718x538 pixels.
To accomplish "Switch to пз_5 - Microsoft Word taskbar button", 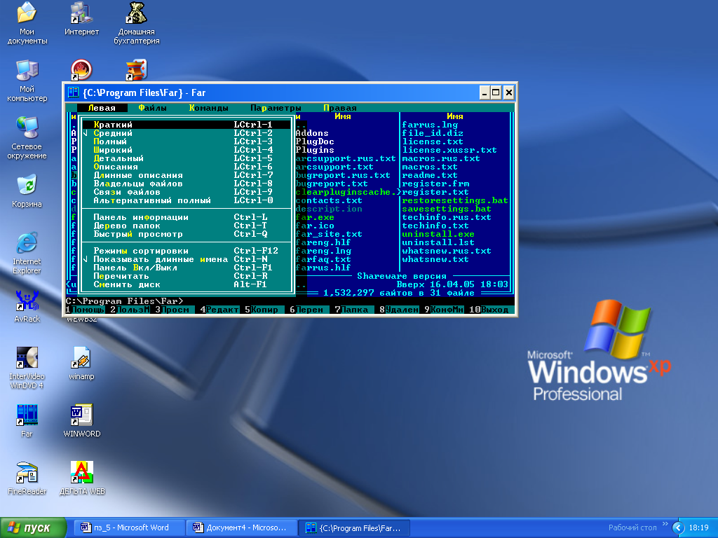I will point(130,528).
